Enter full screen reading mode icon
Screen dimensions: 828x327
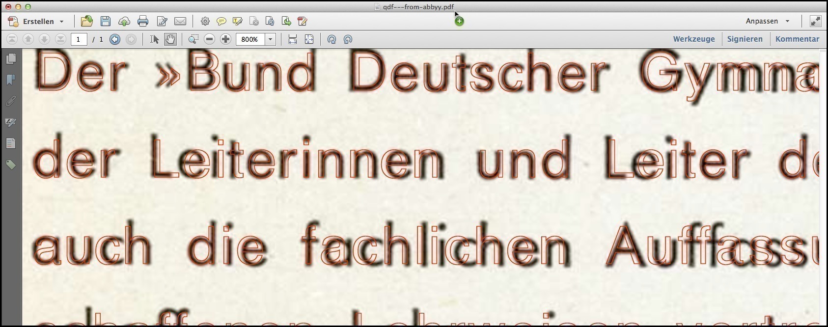click(x=815, y=21)
